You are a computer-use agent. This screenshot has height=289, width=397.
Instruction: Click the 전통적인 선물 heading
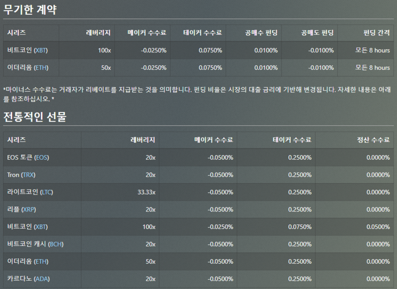tap(35, 117)
